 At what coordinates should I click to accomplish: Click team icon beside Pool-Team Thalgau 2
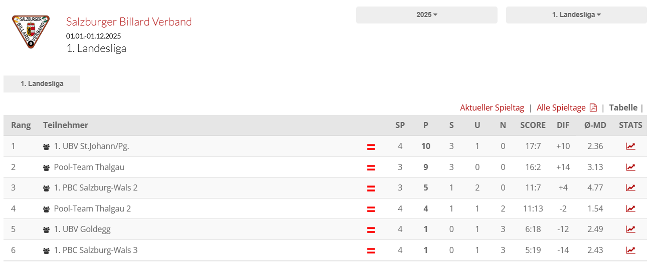point(47,209)
